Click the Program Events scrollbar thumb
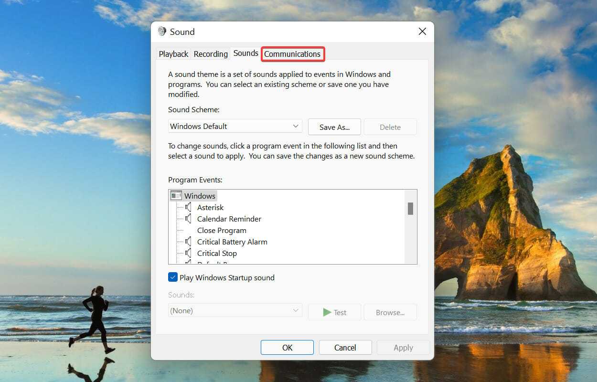The height and width of the screenshot is (382, 597). pos(410,209)
